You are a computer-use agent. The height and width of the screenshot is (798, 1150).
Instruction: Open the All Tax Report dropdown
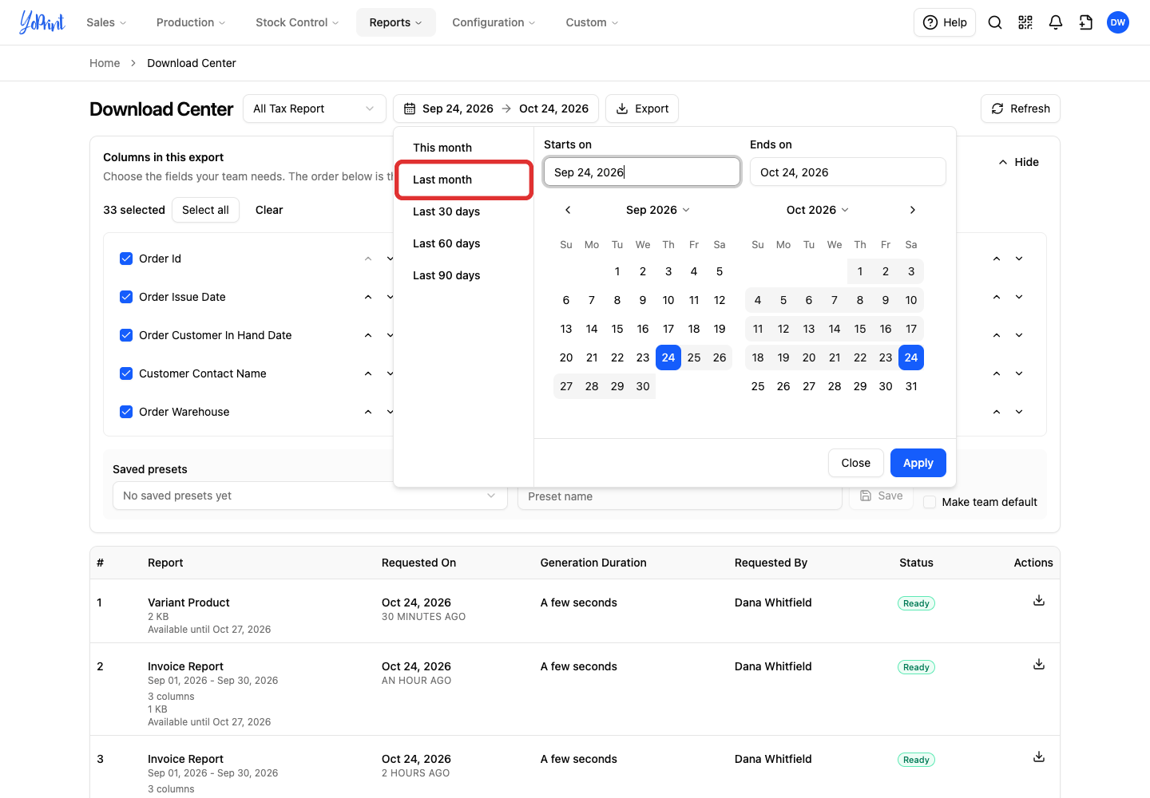[x=315, y=109]
